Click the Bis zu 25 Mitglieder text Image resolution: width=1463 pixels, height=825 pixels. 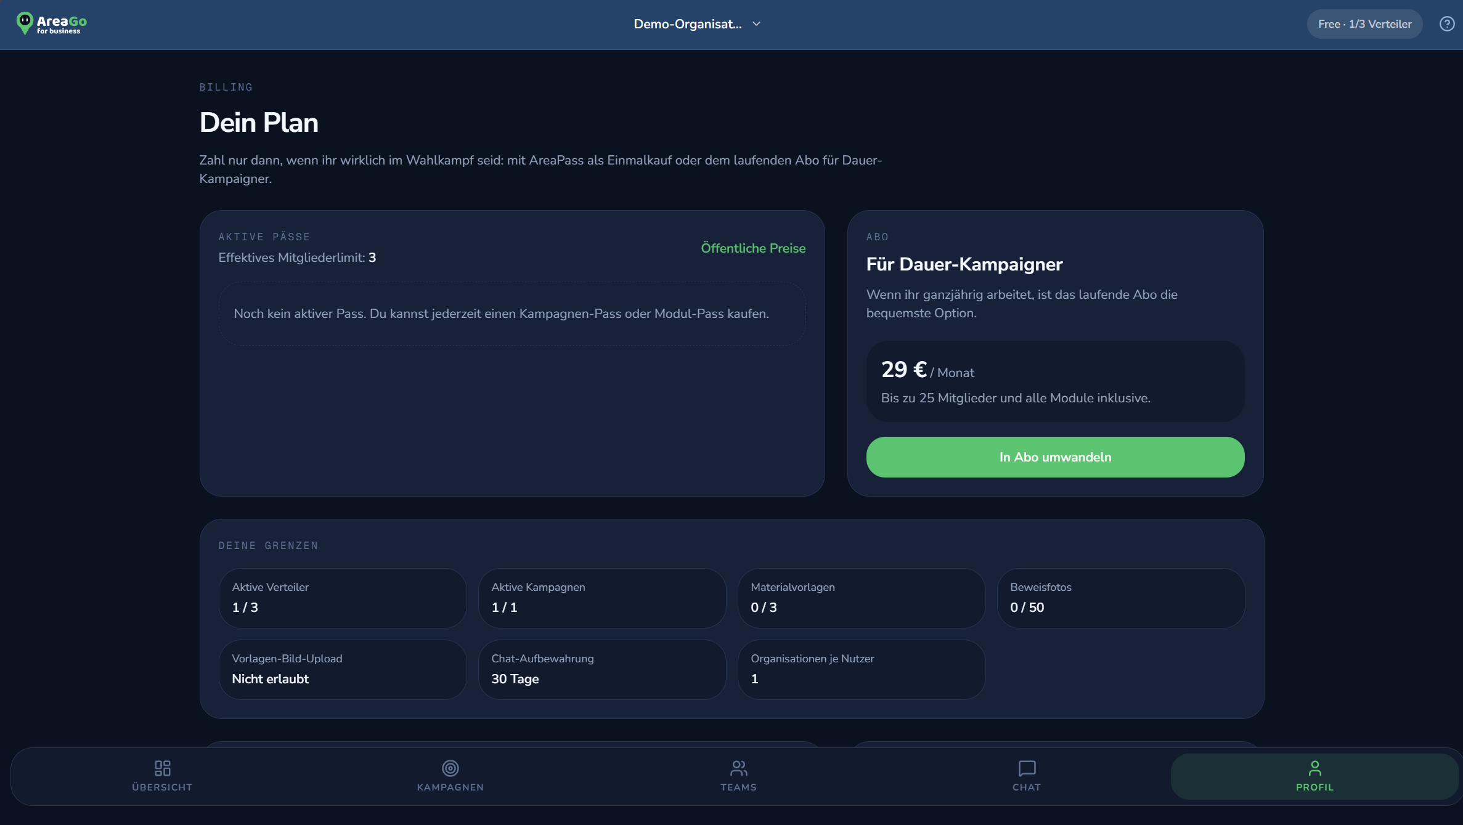(x=1016, y=398)
